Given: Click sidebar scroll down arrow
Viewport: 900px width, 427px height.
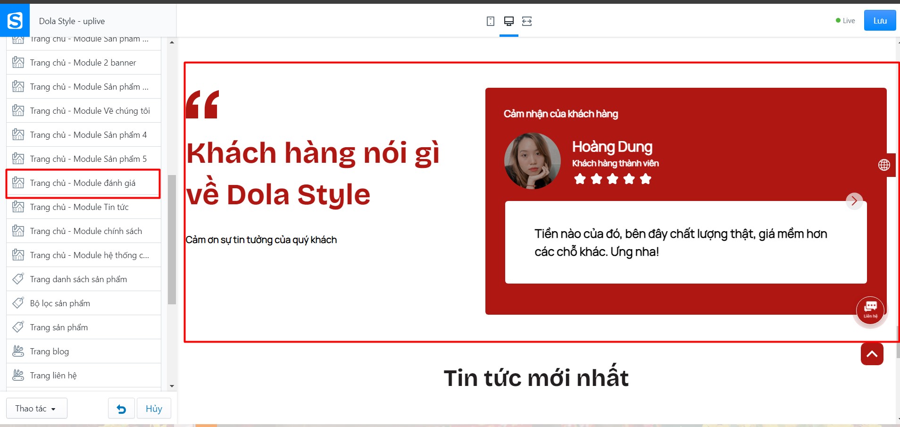Looking at the screenshot, I should 172,386.
